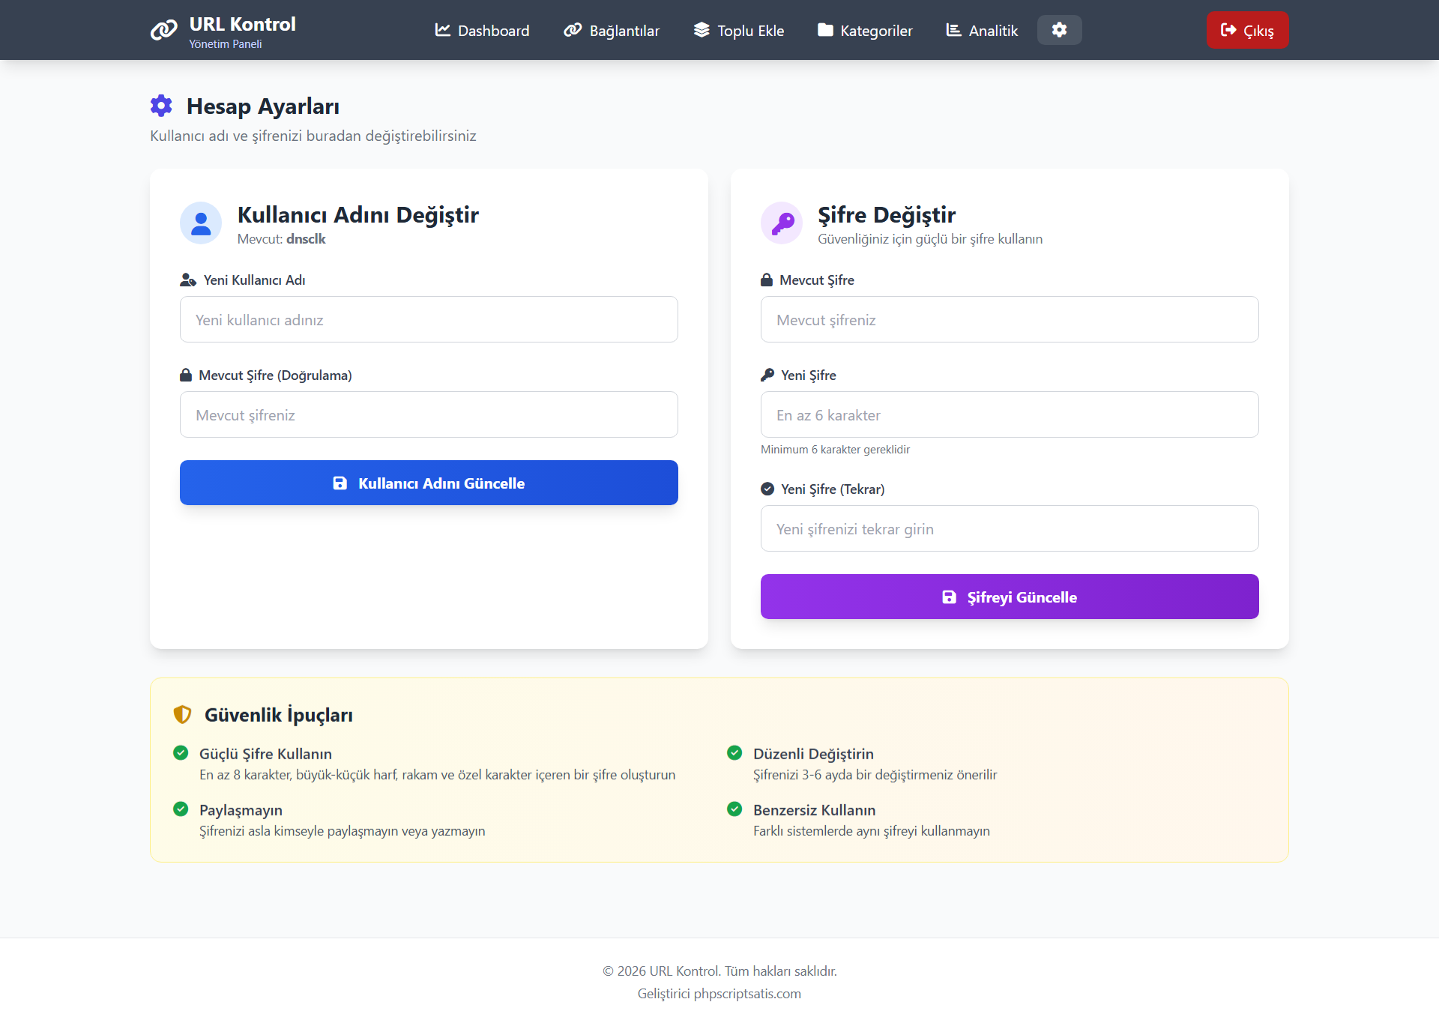
Task: Focus the Yeni Kullanıcı Adı input field
Action: (x=429, y=319)
